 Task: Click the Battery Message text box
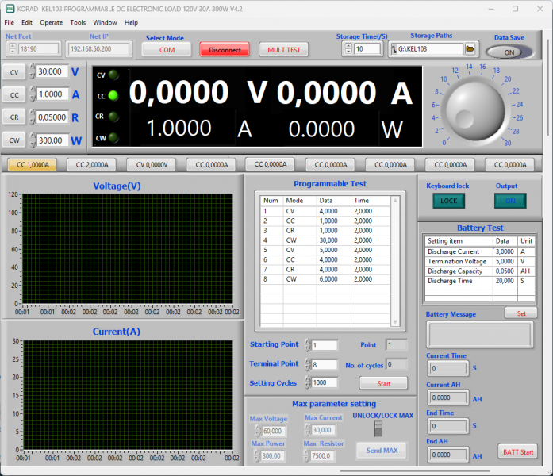(x=480, y=335)
